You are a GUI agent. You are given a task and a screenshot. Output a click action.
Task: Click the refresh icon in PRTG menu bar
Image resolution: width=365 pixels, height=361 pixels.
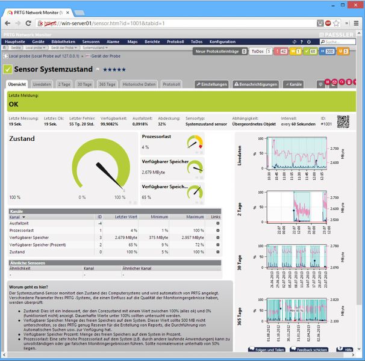(295, 42)
